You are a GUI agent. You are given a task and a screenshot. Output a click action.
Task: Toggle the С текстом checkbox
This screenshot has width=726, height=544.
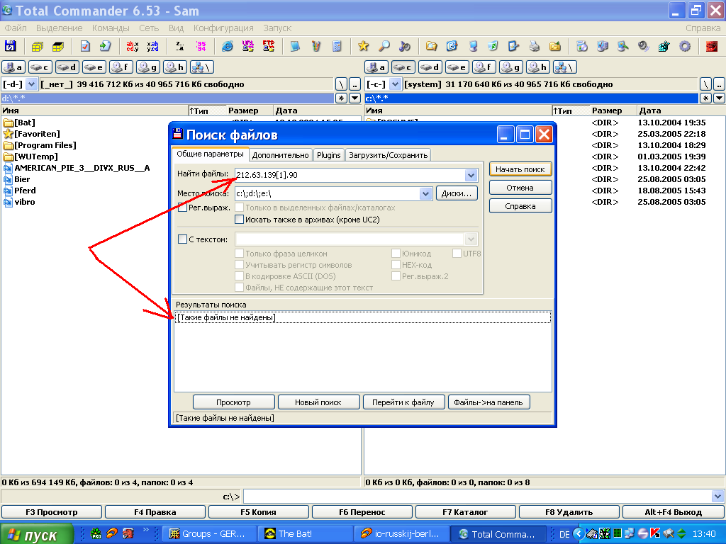(x=182, y=239)
